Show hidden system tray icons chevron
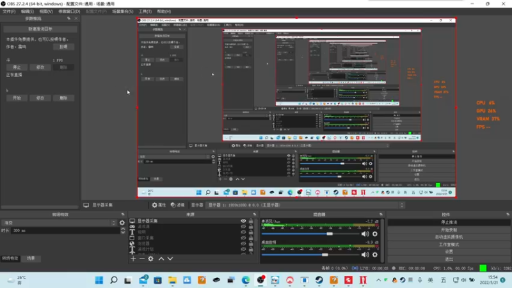The height and width of the screenshot is (288, 512). click(378, 280)
